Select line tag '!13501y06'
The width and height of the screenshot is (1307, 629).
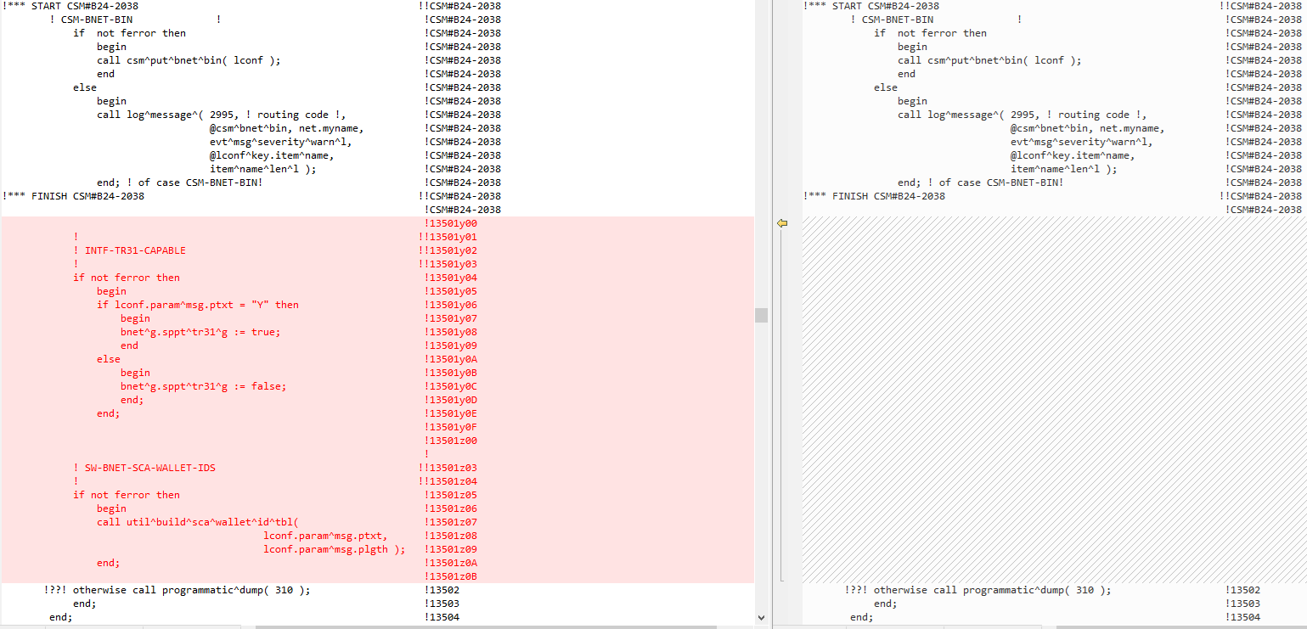pyautogui.click(x=450, y=305)
